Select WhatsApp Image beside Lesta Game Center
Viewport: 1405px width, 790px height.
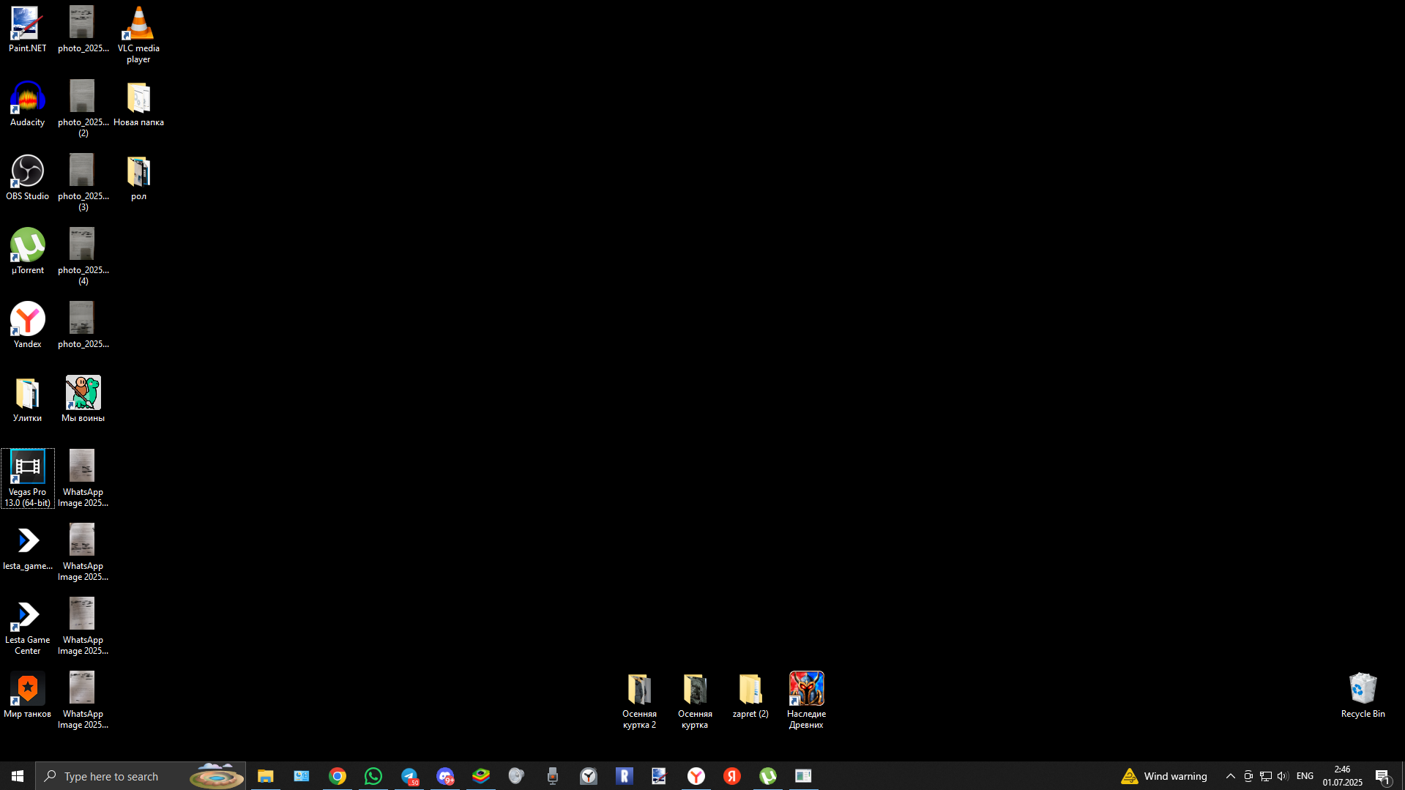pos(83,627)
